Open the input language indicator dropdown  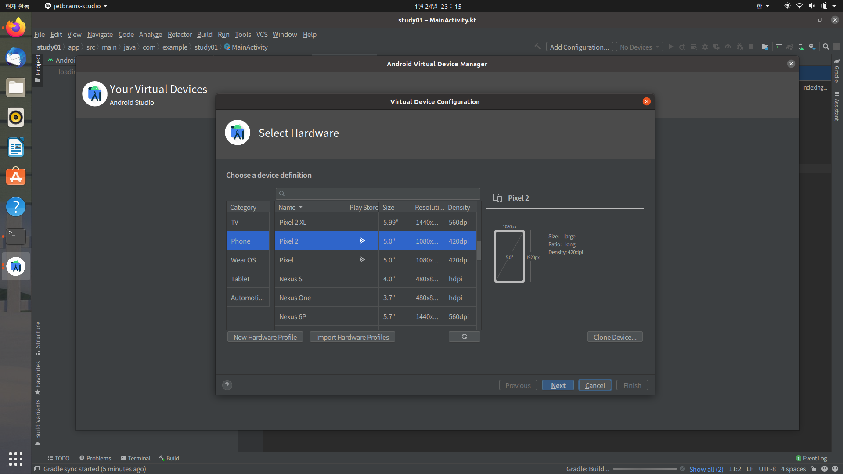click(763, 6)
